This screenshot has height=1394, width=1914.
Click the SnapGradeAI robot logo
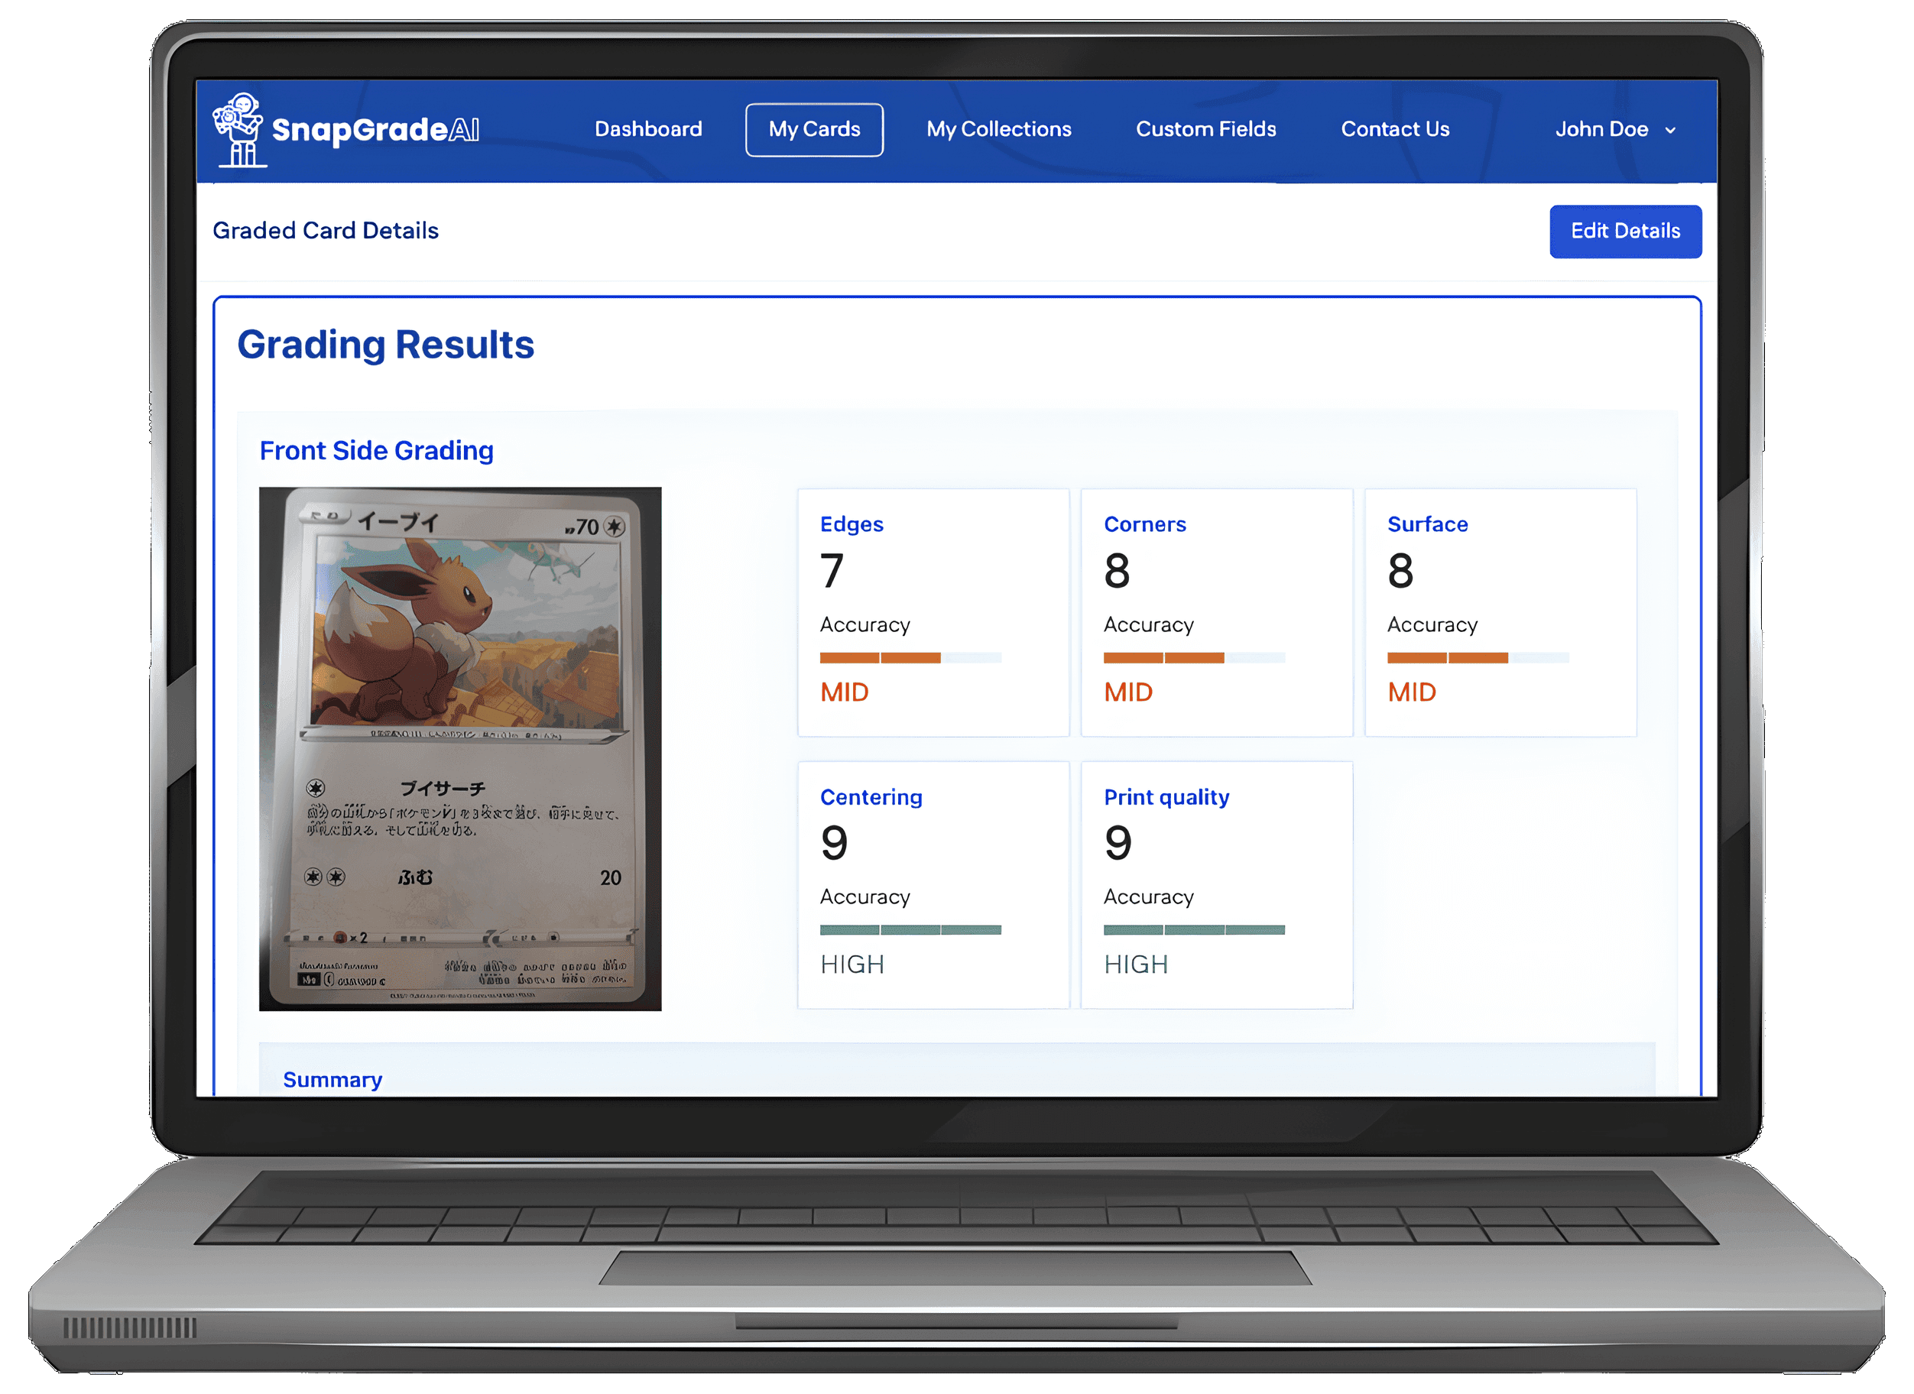(238, 130)
